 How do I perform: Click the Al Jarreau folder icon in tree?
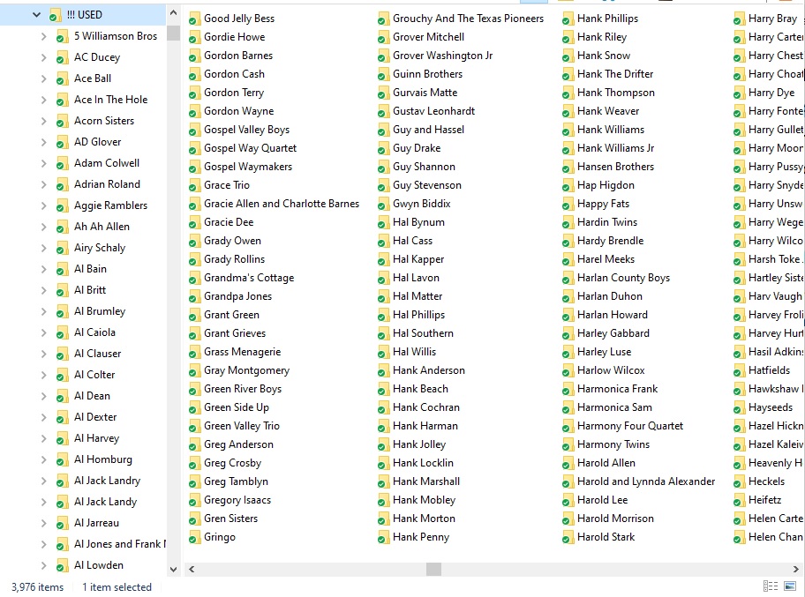tap(62, 523)
